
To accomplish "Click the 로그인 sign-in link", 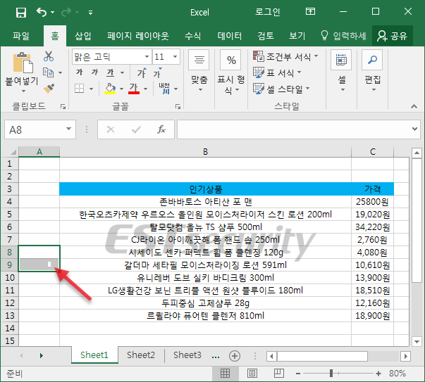I will point(268,12).
